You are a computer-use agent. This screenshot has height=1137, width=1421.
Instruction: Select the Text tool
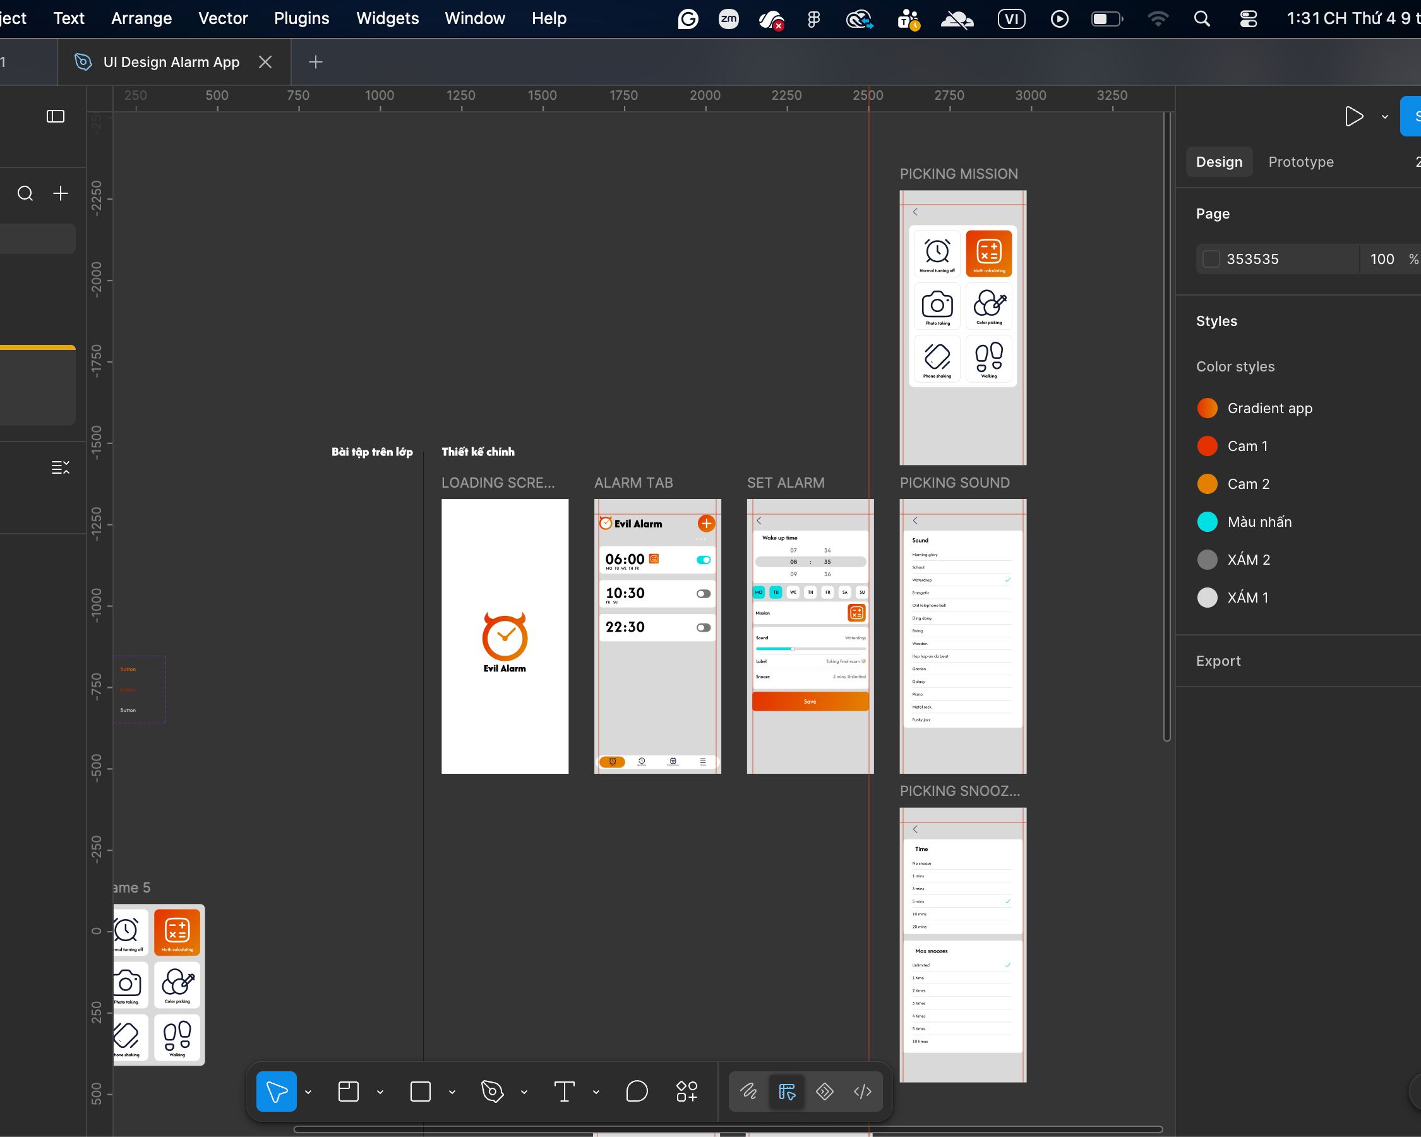[x=564, y=1092]
